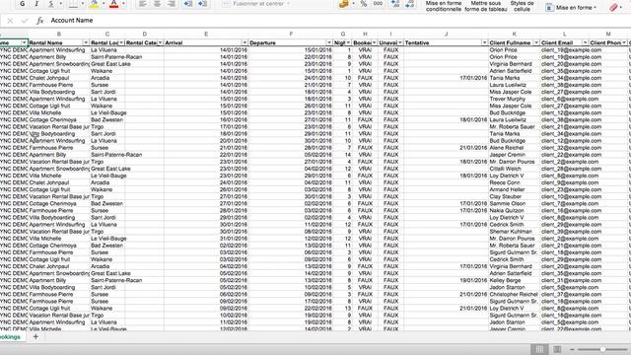
Task: Select cell with Chalet Johnpaul arriving 14/01/2016
Action: tap(59, 78)
